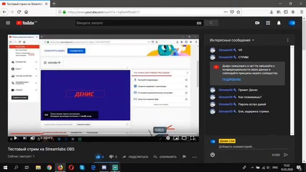Viewport: 306px width, 172px height.
Task: Skip to the next video
Action: pos(24,138)
